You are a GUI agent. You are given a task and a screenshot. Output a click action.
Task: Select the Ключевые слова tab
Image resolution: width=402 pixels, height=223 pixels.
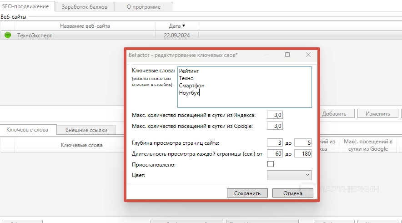click(x=27, y=130)
